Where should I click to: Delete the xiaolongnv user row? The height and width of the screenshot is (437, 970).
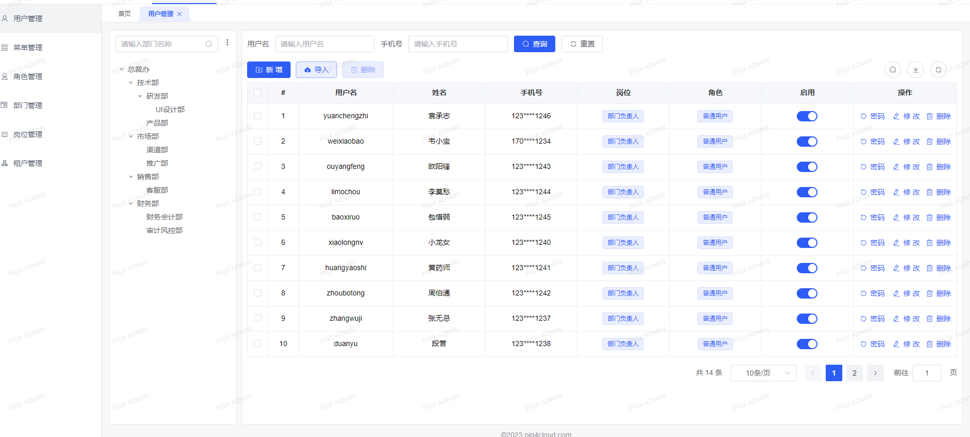[938, 243]
